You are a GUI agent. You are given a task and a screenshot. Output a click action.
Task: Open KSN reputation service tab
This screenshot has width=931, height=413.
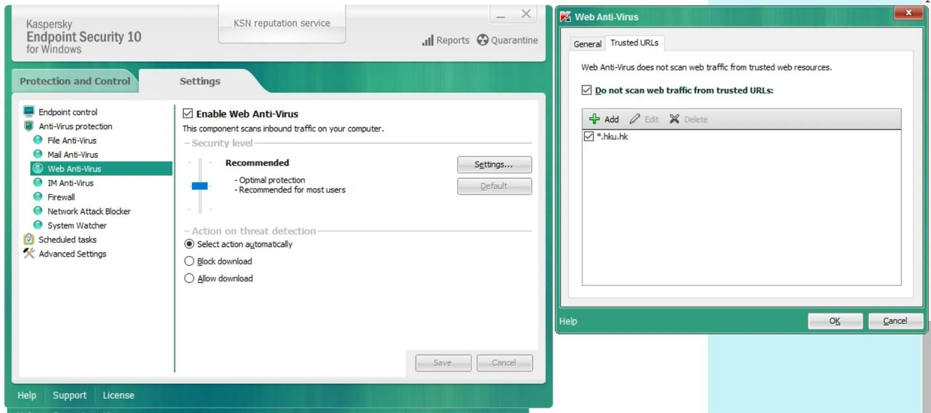(x=282, y=23)
